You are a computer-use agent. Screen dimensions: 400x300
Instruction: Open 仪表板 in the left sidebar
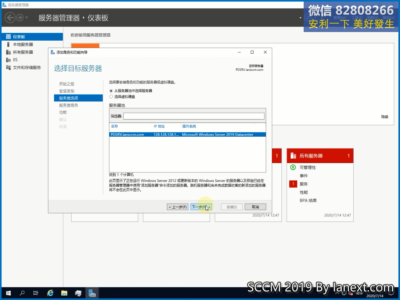click(32, 37)
